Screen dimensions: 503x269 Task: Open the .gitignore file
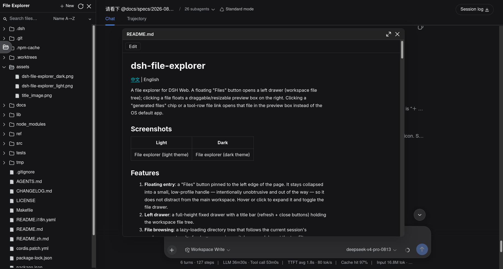coord(25,172)
